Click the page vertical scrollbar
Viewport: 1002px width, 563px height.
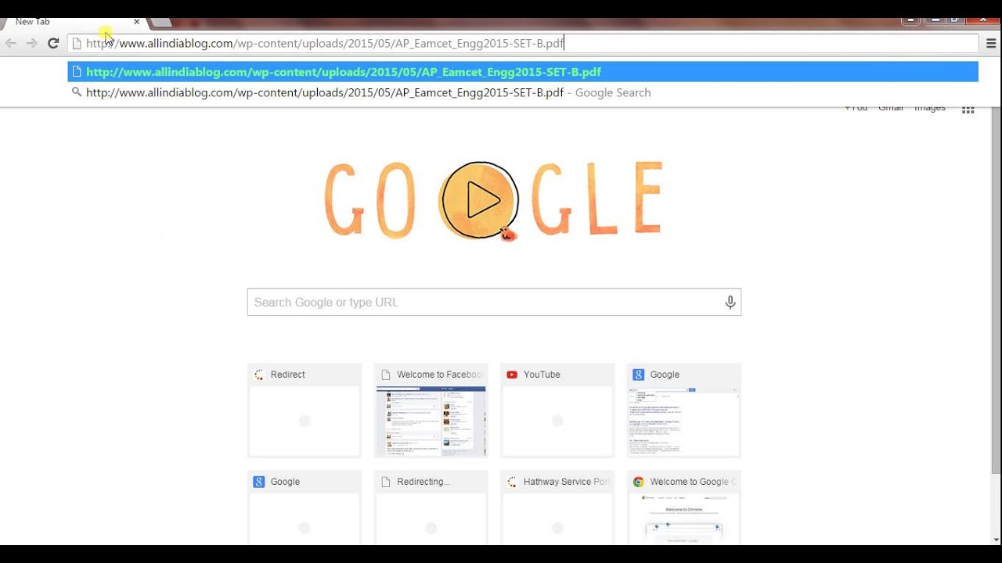[996, 291]
